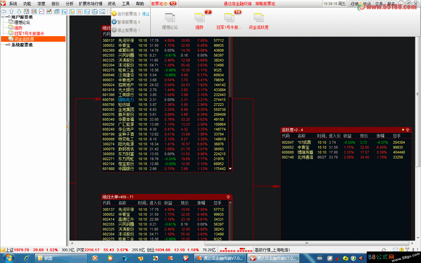Select the 博瑞传播 row in 活跃度 panel

click(346, 152)
